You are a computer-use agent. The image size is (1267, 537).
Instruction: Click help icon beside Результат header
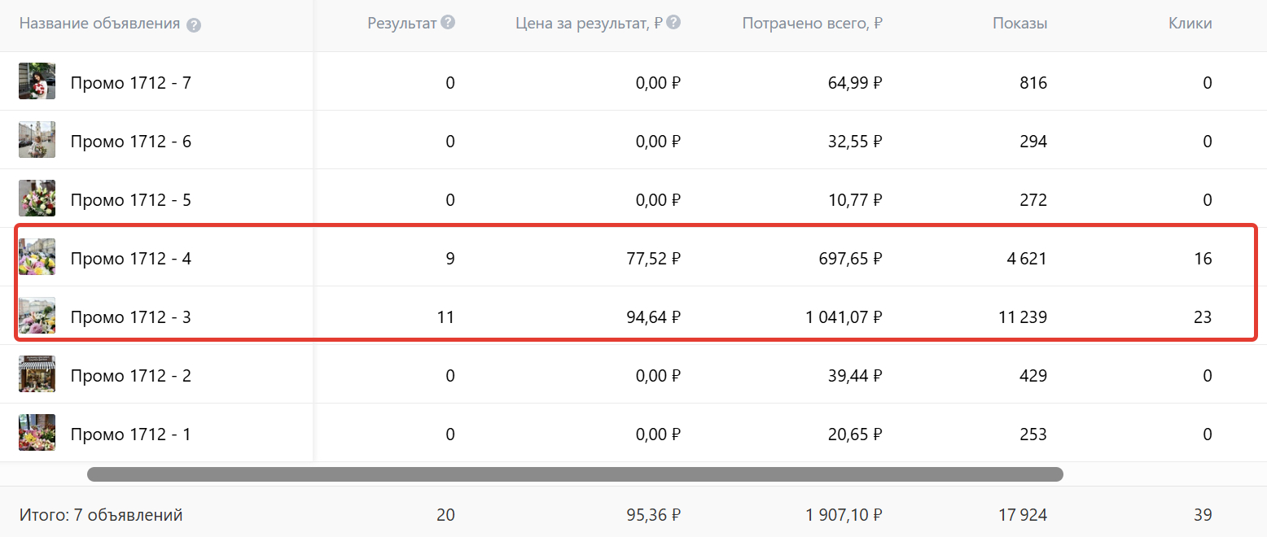448,23
